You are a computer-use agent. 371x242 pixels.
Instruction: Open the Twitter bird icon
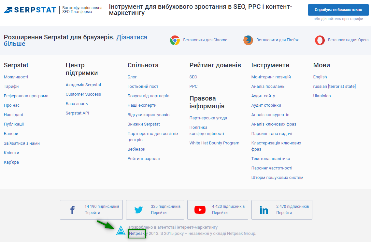click(139, 210)
